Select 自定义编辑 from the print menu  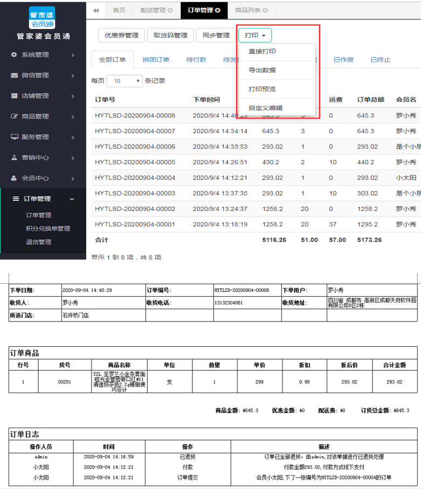277,108
